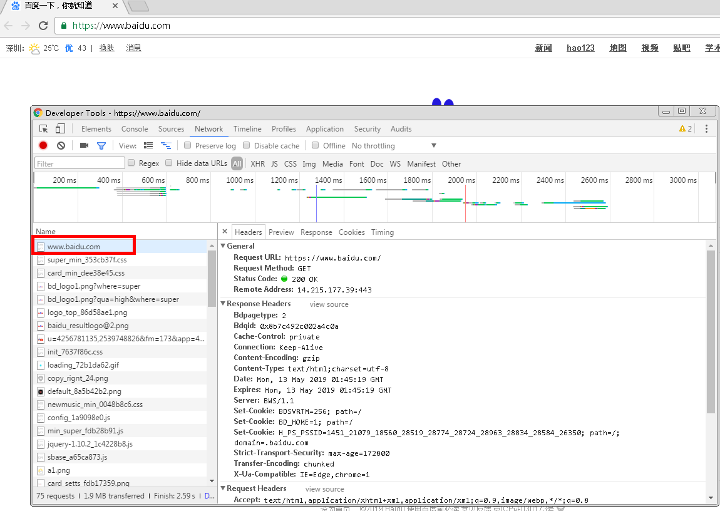Filter requests by CSS type
720x511 pixels.
(291, 164)
